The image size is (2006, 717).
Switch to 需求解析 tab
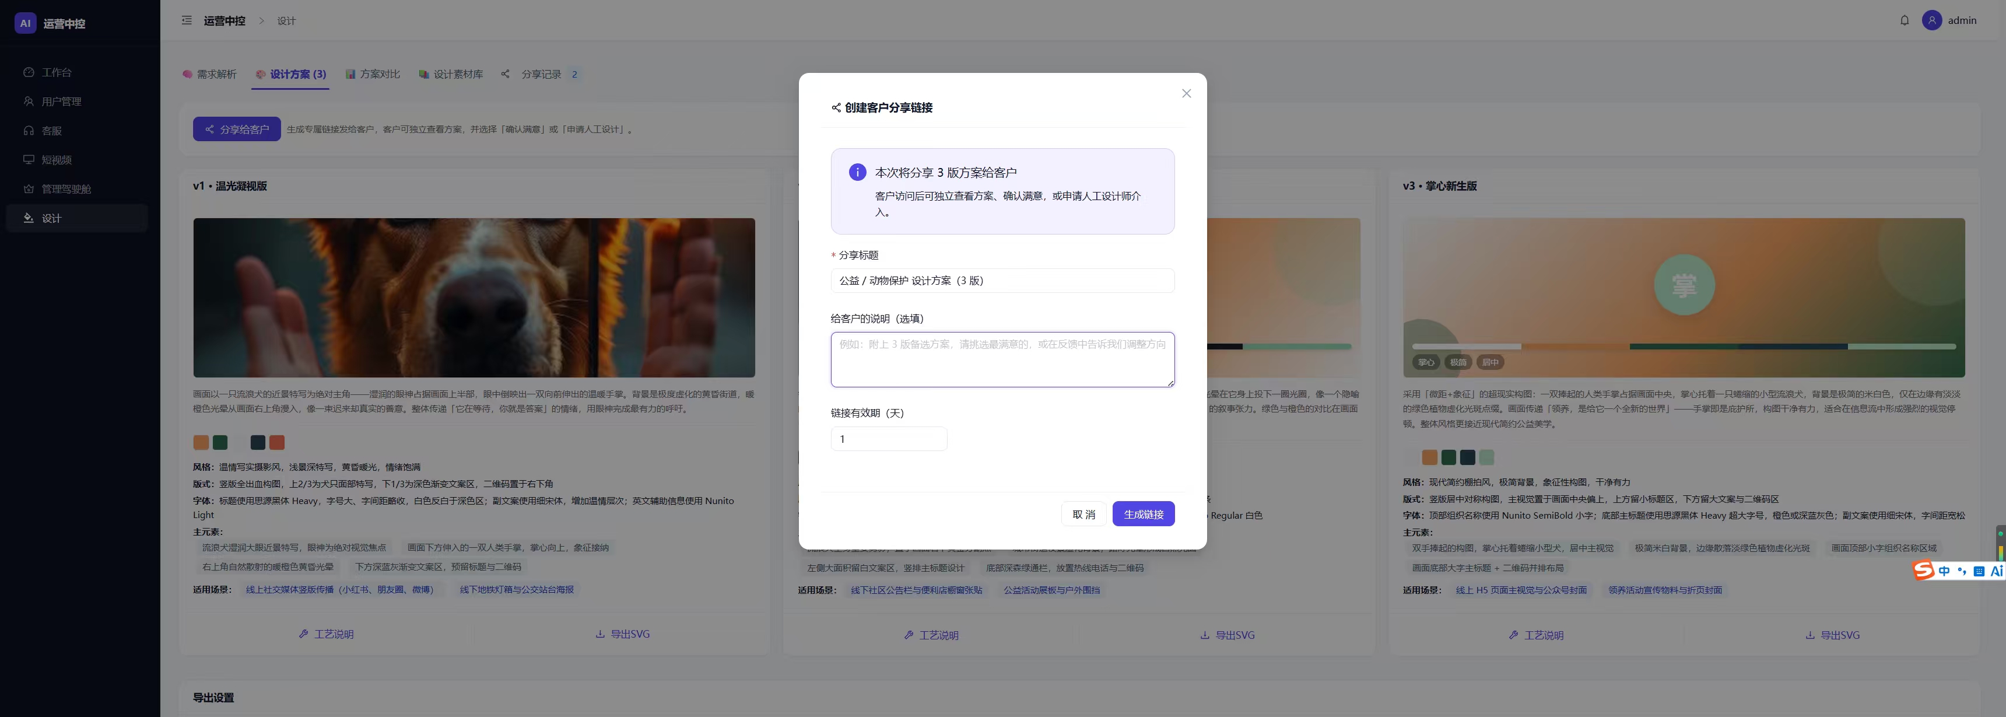tap(209, 74)
